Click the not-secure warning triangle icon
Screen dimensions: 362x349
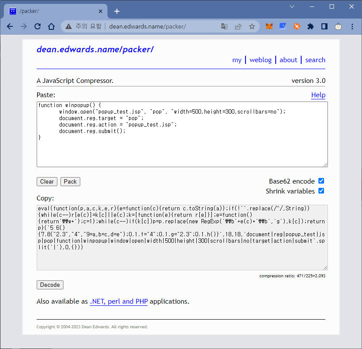pos(69,27)
